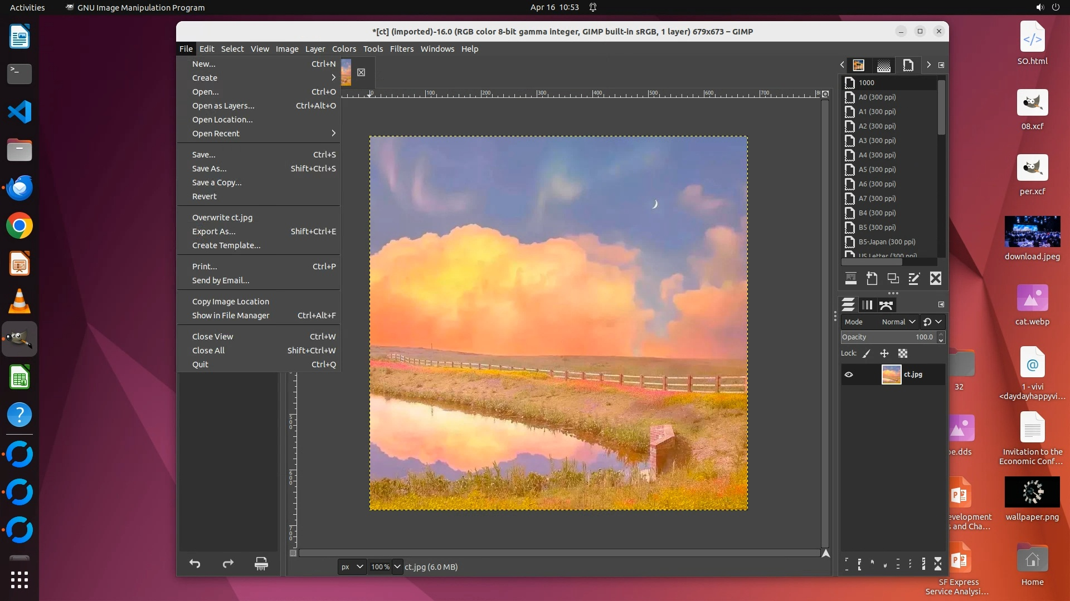
Task: Create a new template with the plus-page icon
Action: click(872, 279)
